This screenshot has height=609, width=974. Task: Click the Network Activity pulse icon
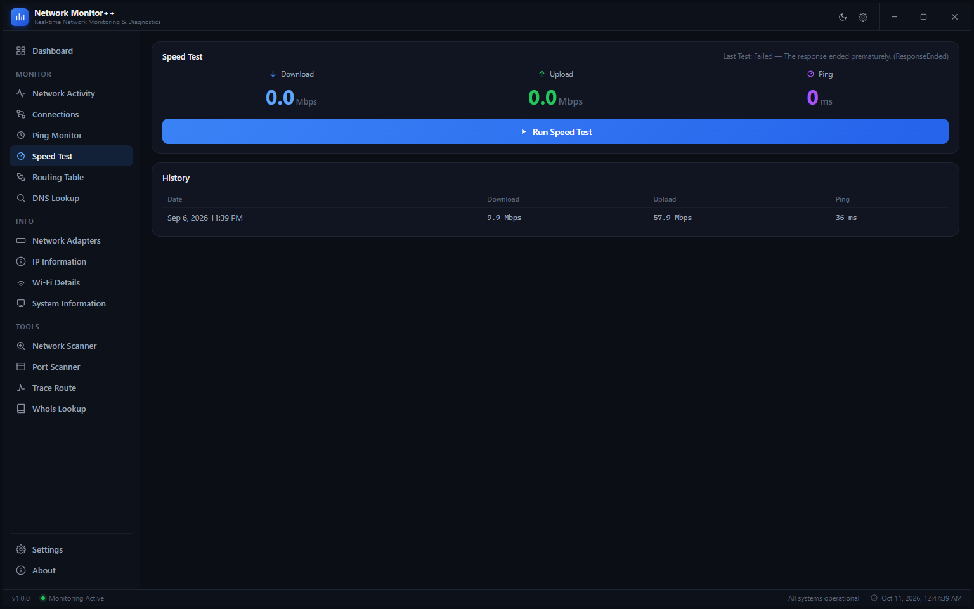pyautogui.click(x=21, y=93)
